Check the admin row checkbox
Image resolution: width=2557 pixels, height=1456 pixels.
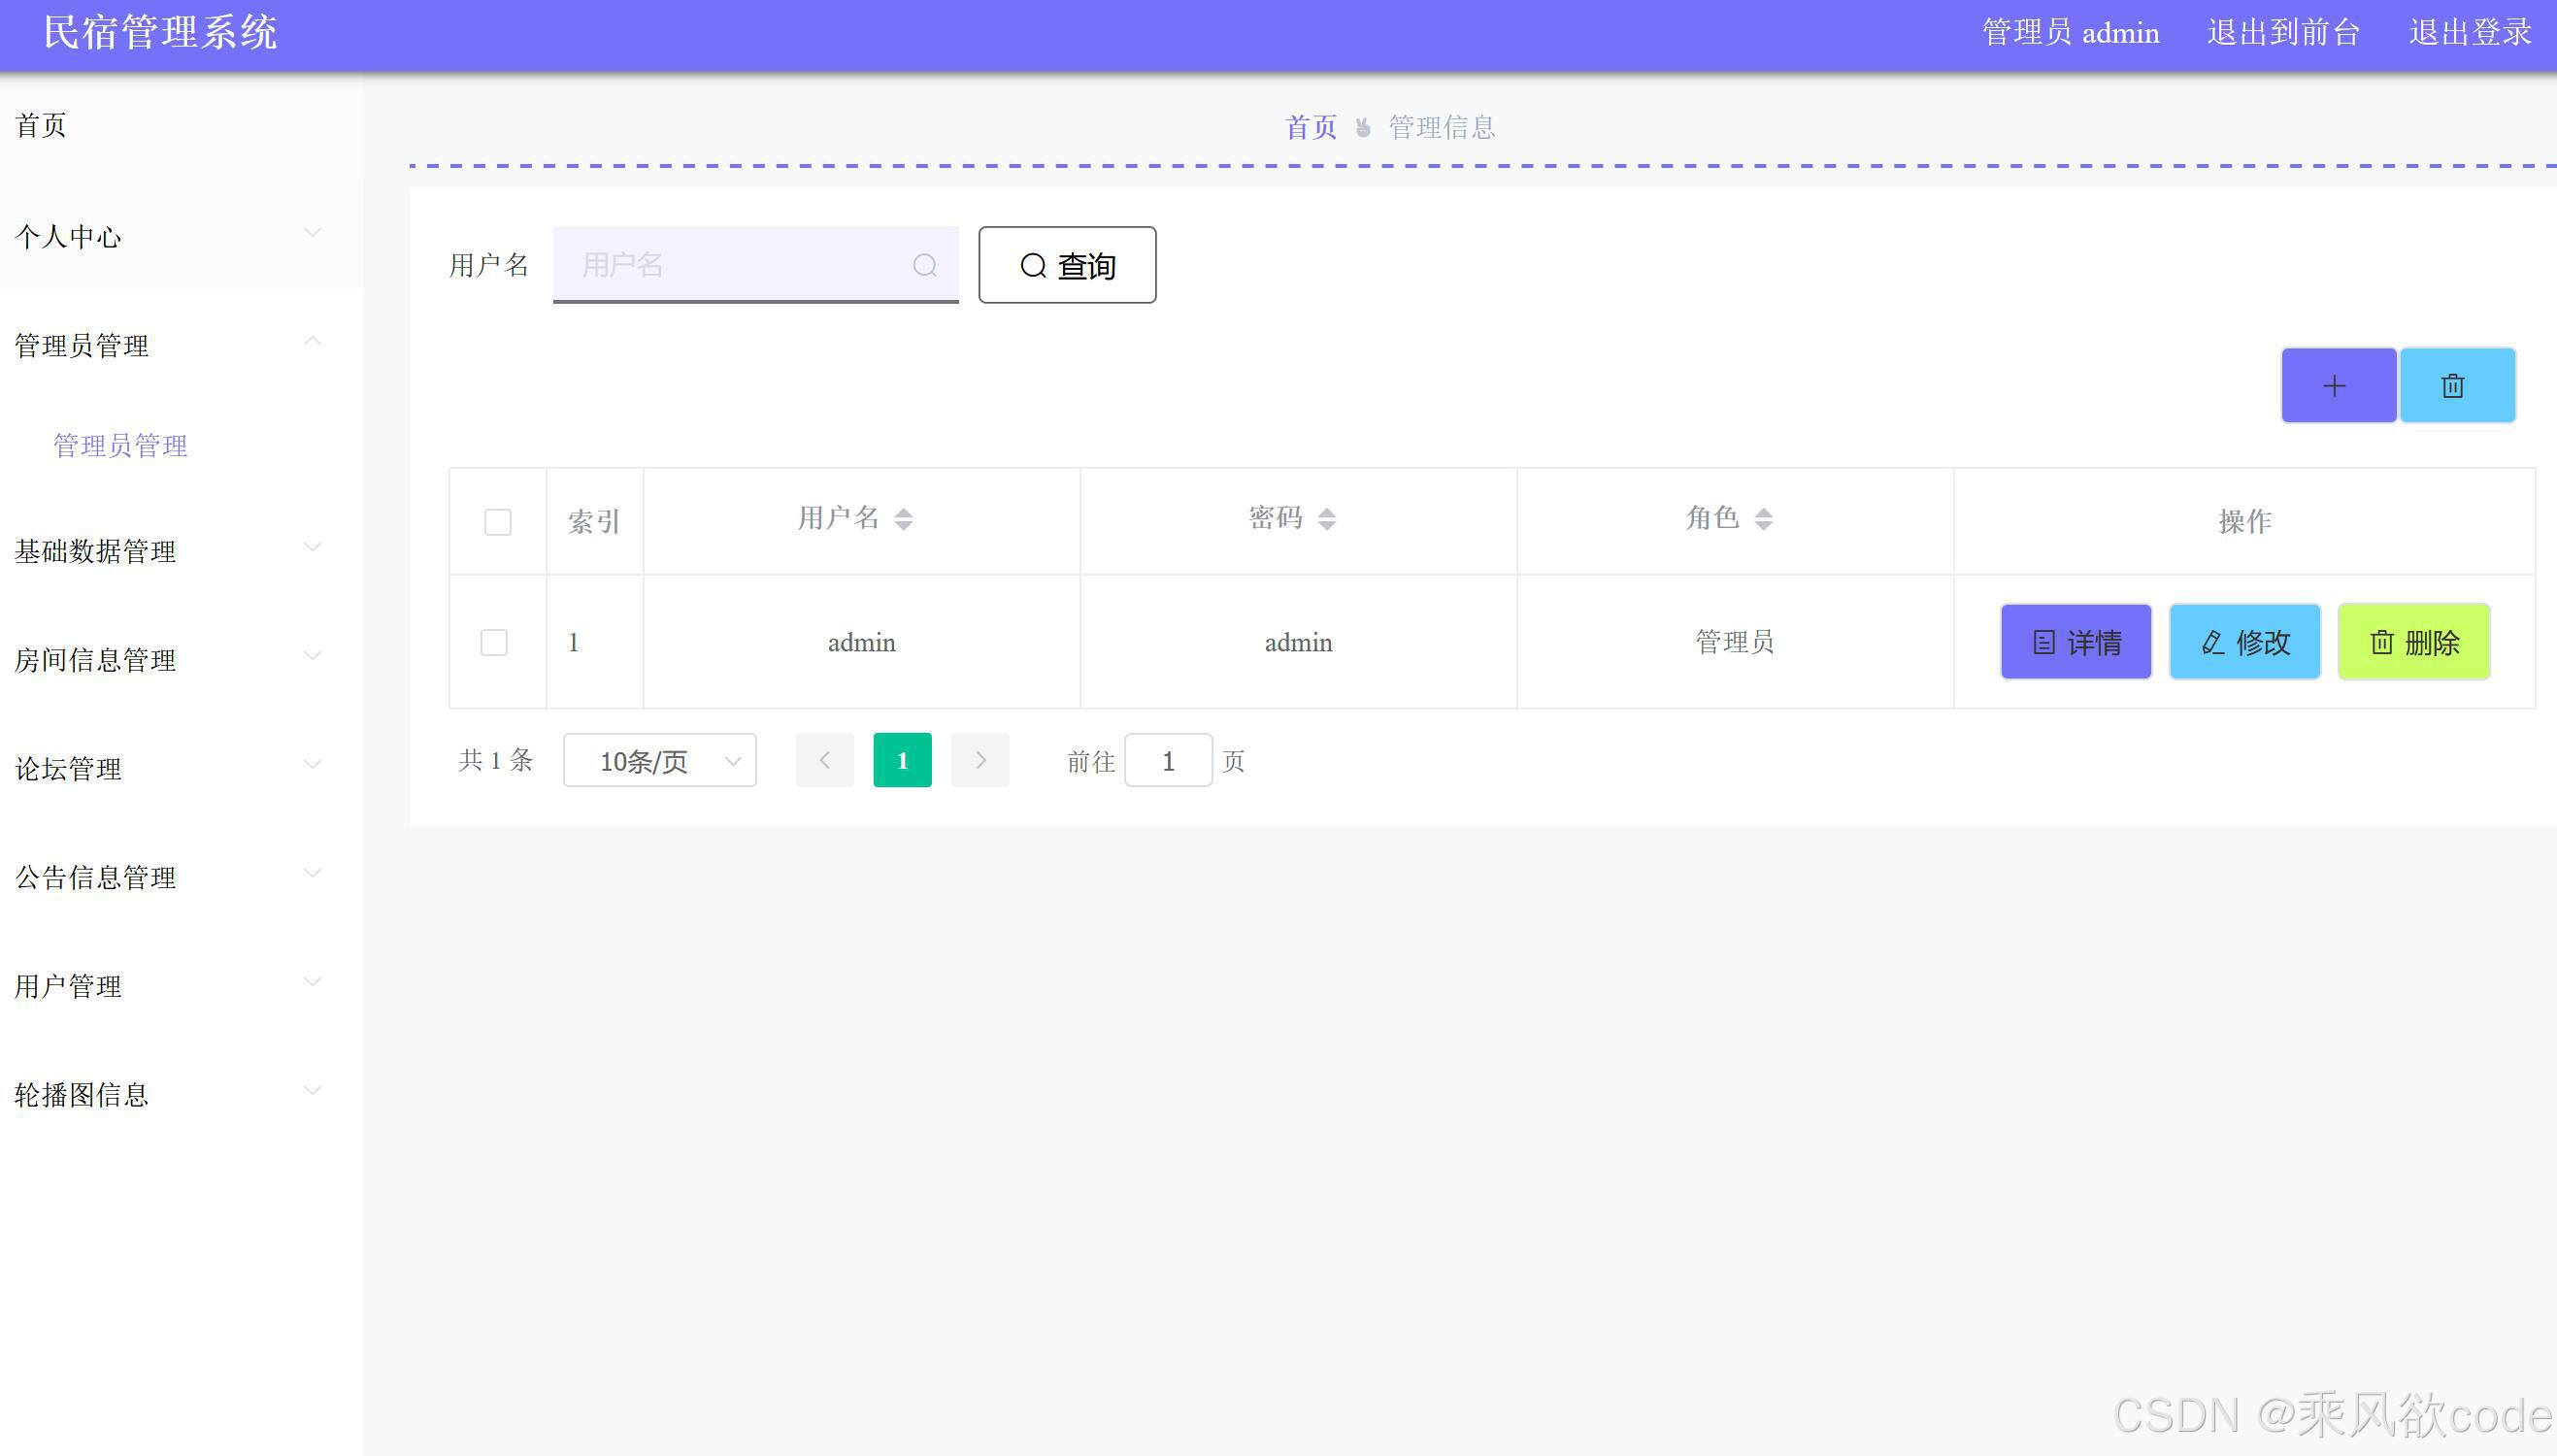click(x=494, y=642)
